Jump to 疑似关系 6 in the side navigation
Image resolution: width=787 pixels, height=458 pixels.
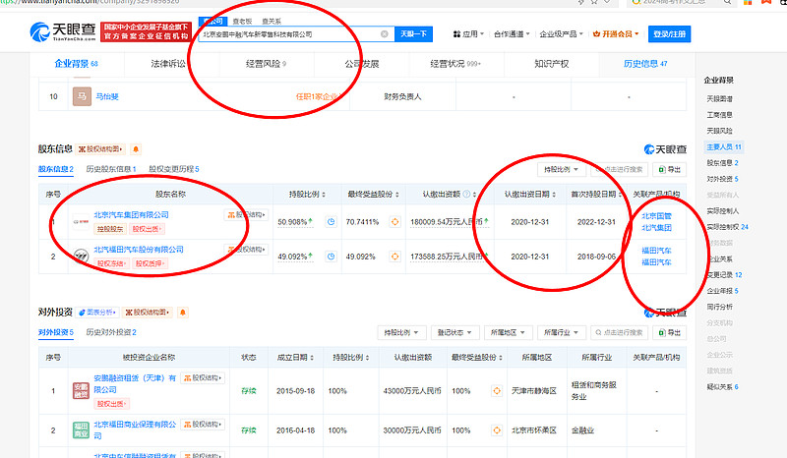pyautogui.click(x=723, y=387)
